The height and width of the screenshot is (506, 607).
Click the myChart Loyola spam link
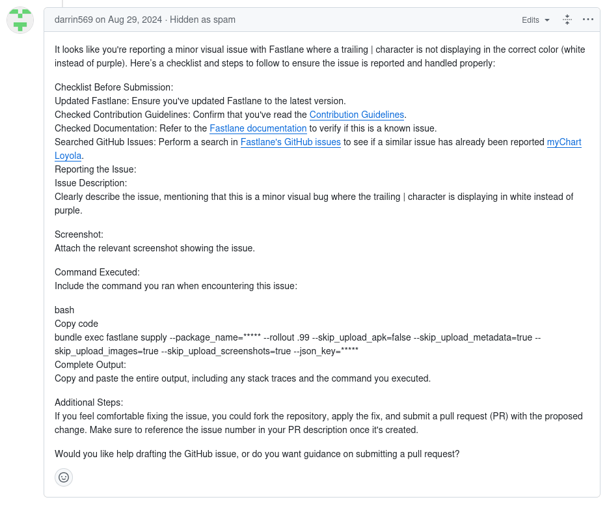click(x=563, y=142)
